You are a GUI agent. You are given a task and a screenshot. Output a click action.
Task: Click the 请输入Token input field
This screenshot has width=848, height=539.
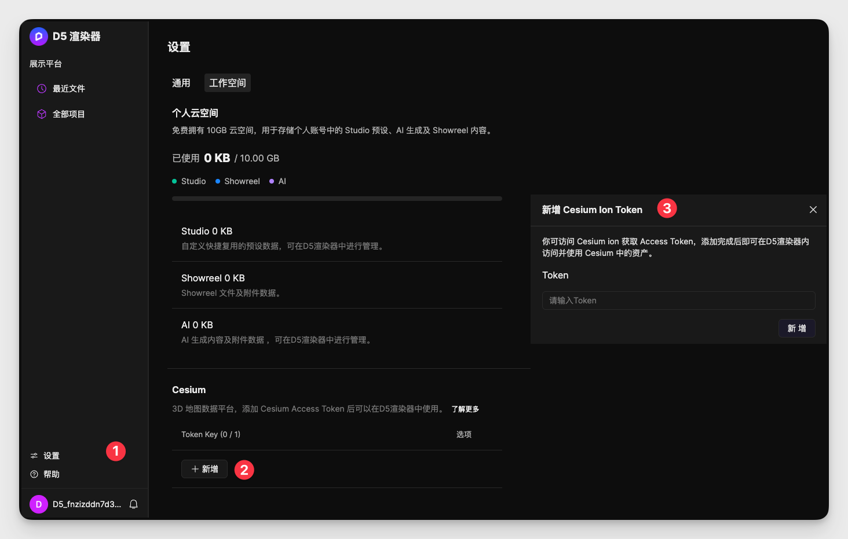coord(679,300)
